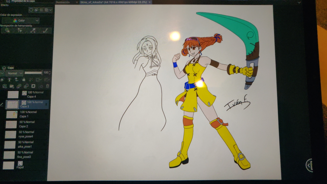The image size is (327, 184).
Task: Toggle the lock layer padlock icon
Action: tap(24, 80)
